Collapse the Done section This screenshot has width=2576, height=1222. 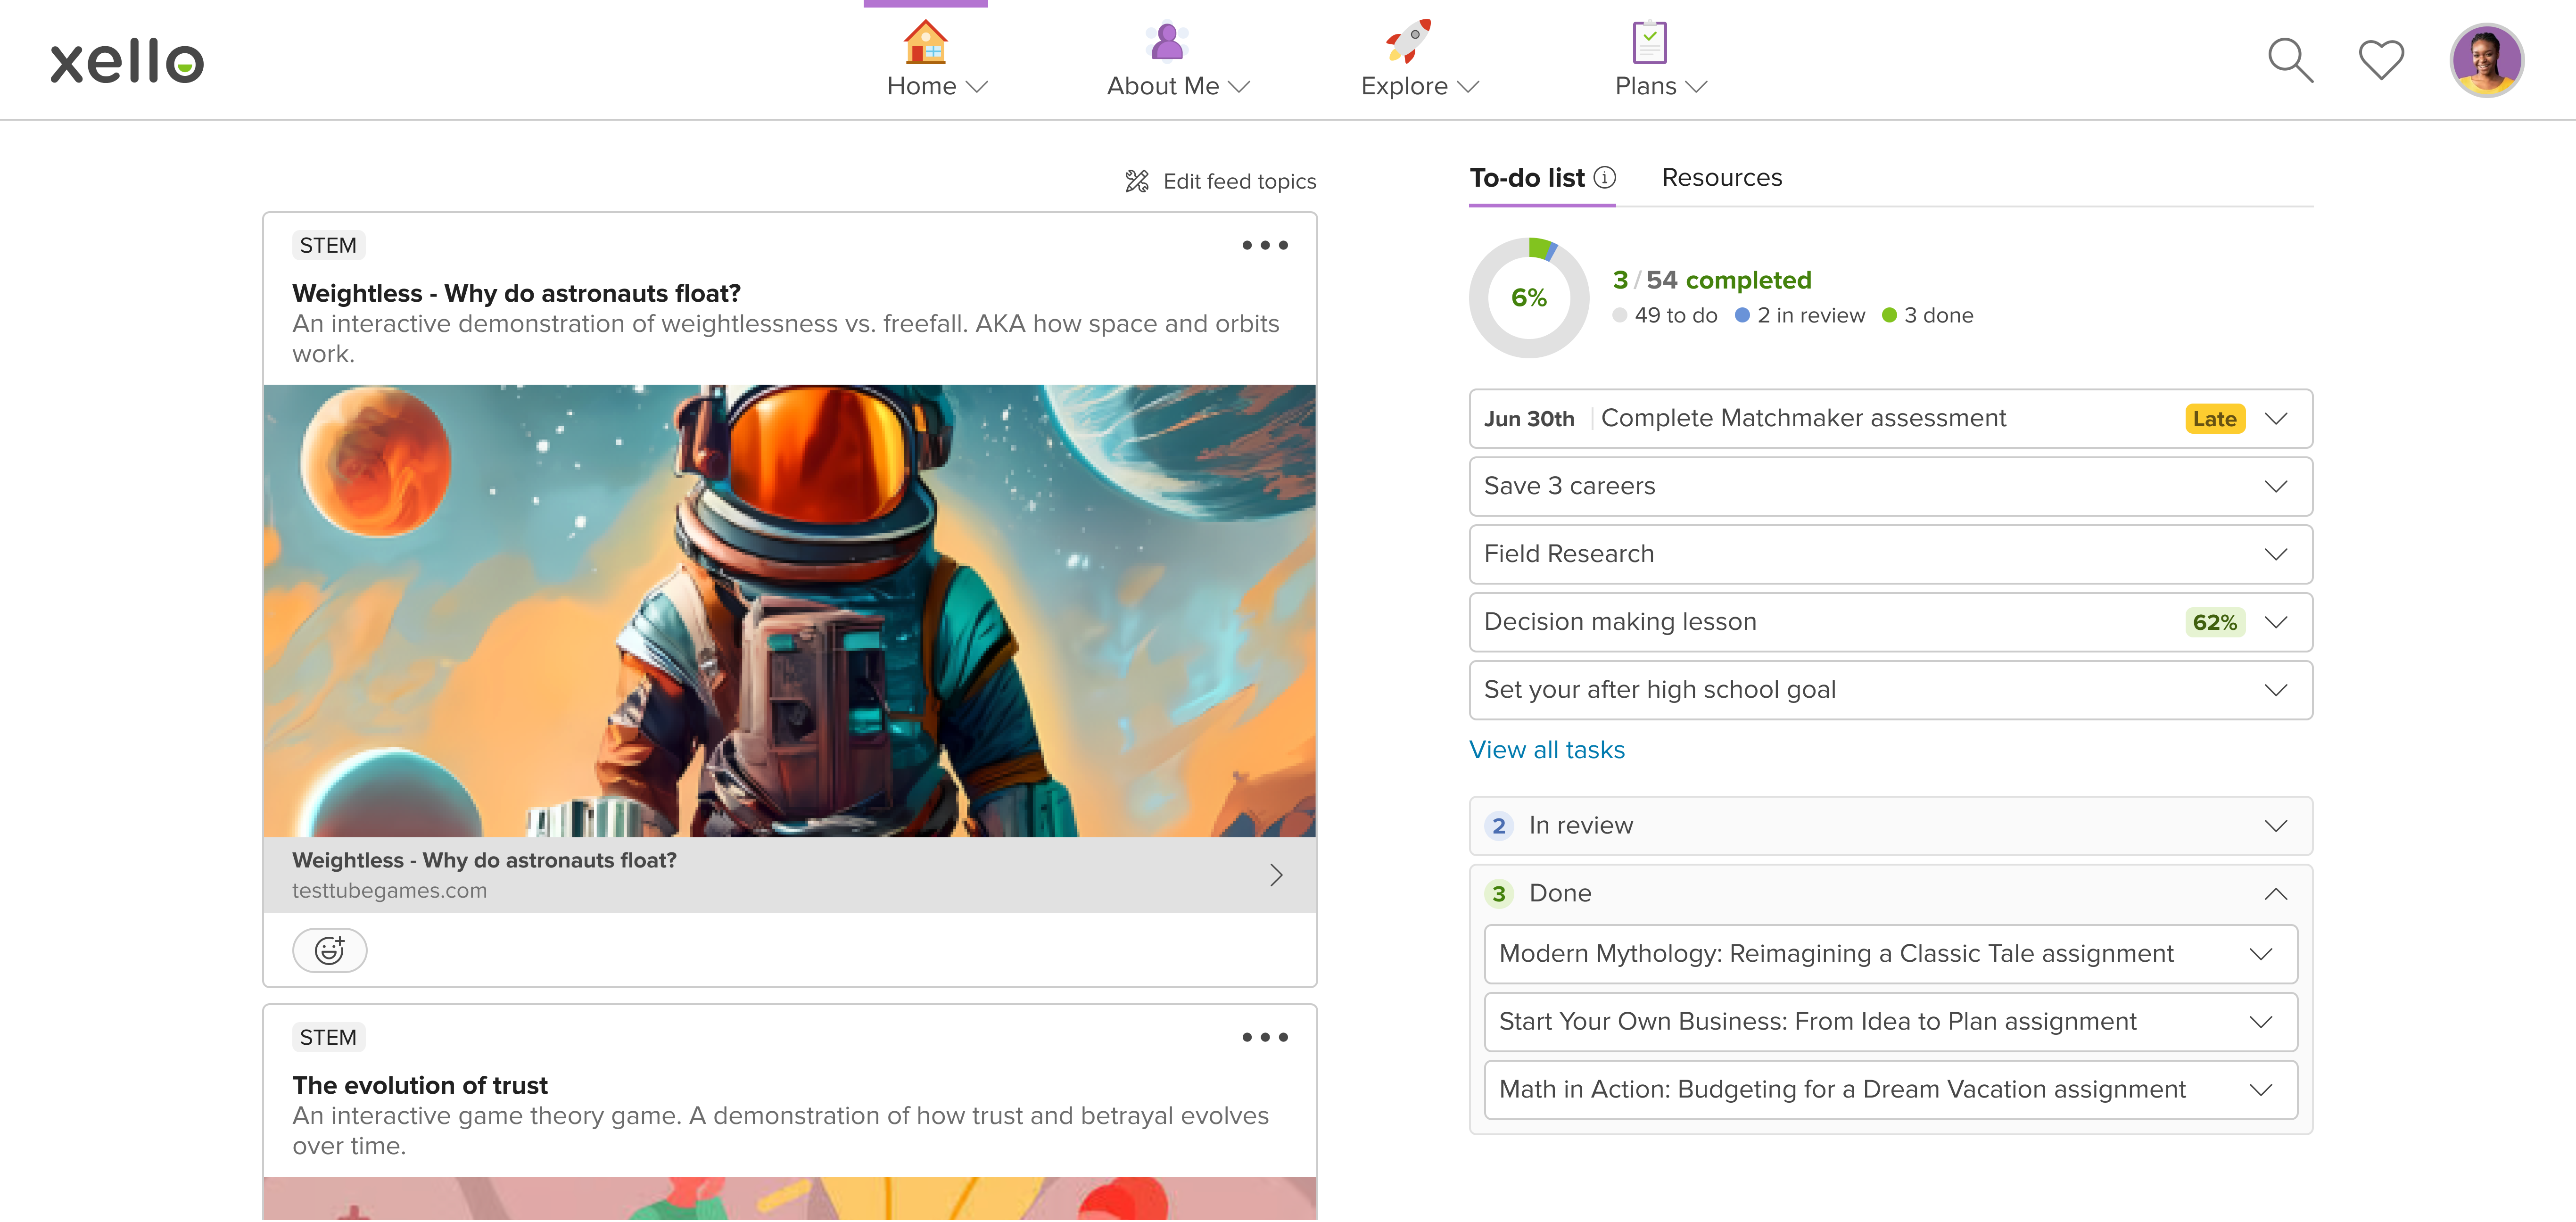click(x=2276, y=894)
